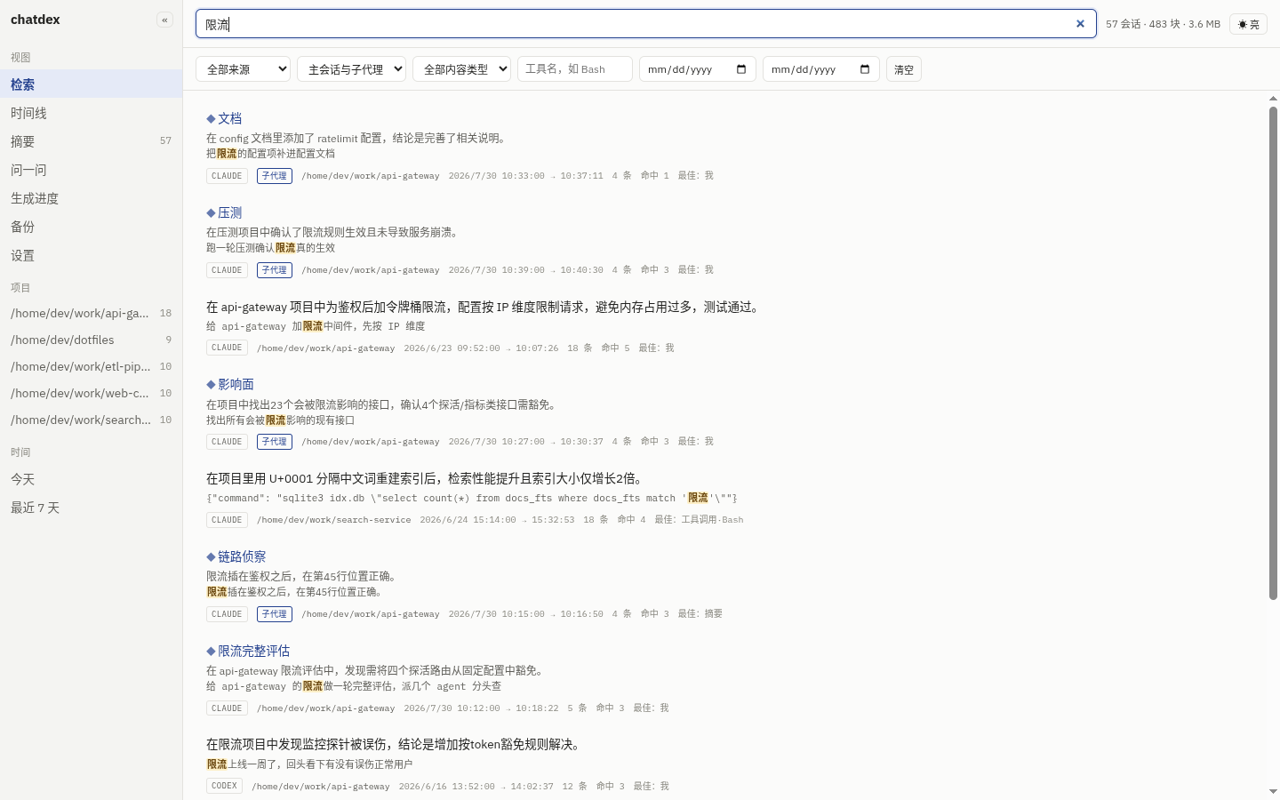The height and width of the screenshot is (800, 1280).
Task: Select the 检索 view in sidebar
Action: click(92, 84)
